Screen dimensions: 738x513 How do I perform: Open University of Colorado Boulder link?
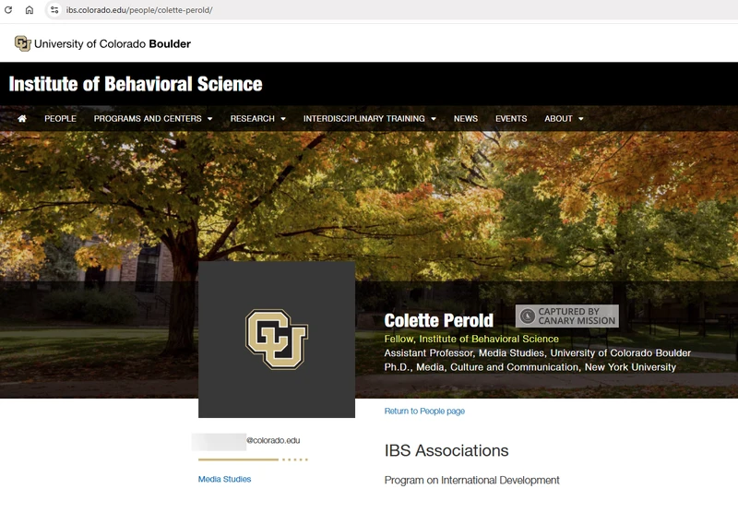pos(112,43)
